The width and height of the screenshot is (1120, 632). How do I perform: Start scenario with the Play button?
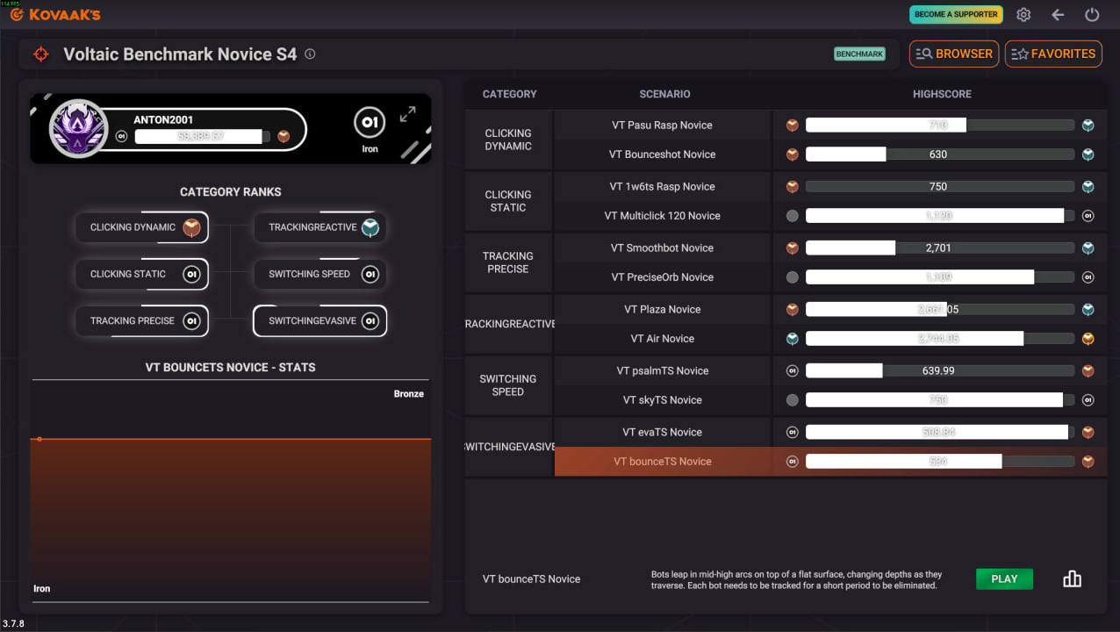point(1004,578)
